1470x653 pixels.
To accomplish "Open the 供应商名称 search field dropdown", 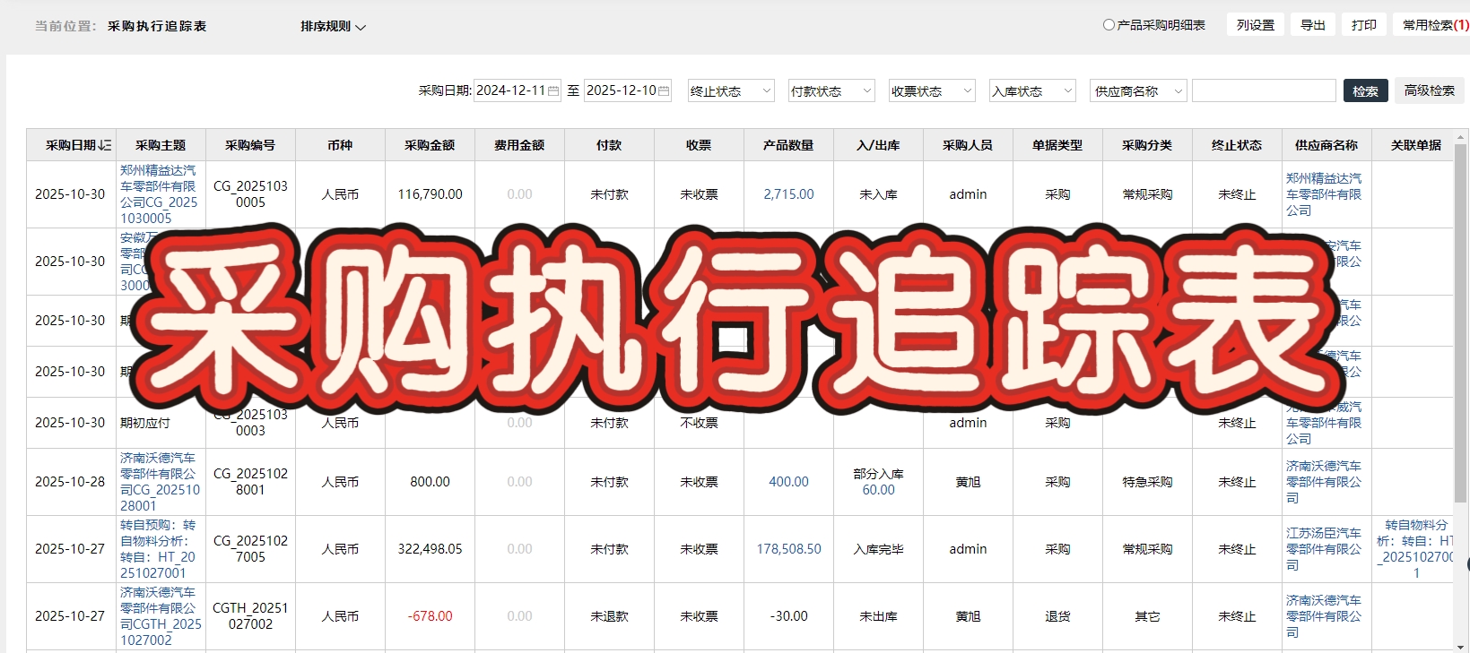I will 1139,90.
